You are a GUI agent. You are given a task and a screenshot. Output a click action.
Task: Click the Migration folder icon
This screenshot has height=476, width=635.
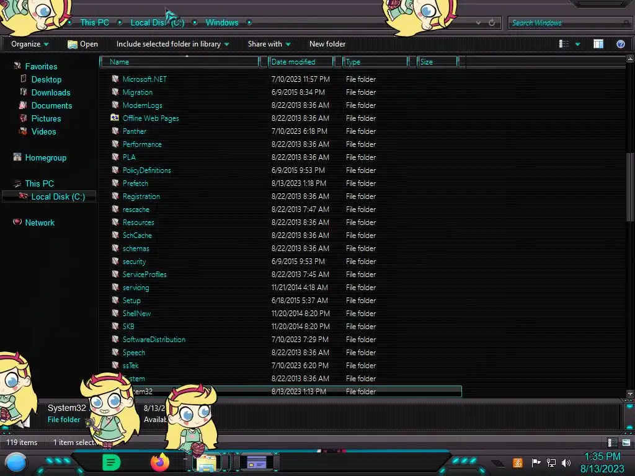pos(115,92)
